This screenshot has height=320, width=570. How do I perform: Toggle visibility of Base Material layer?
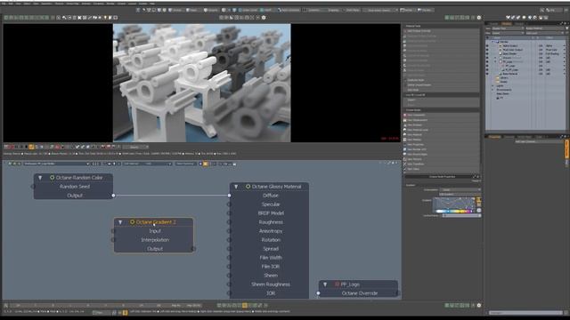pos(487,74)
